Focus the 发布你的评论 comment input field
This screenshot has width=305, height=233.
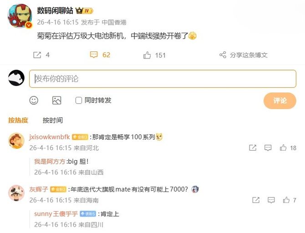pos(163,79)
